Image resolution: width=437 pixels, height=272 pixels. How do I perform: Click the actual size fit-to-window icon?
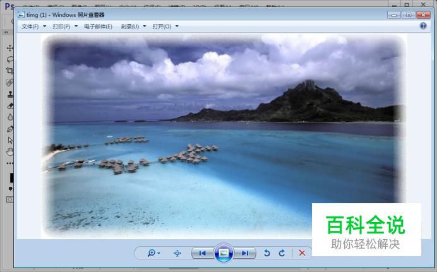tap(177, 253)
